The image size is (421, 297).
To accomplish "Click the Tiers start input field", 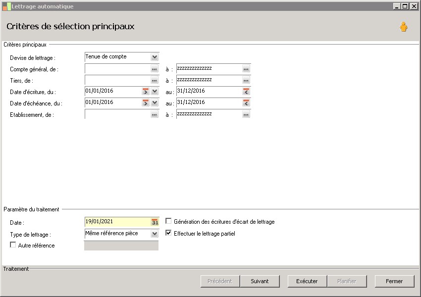I will [117, 80].
